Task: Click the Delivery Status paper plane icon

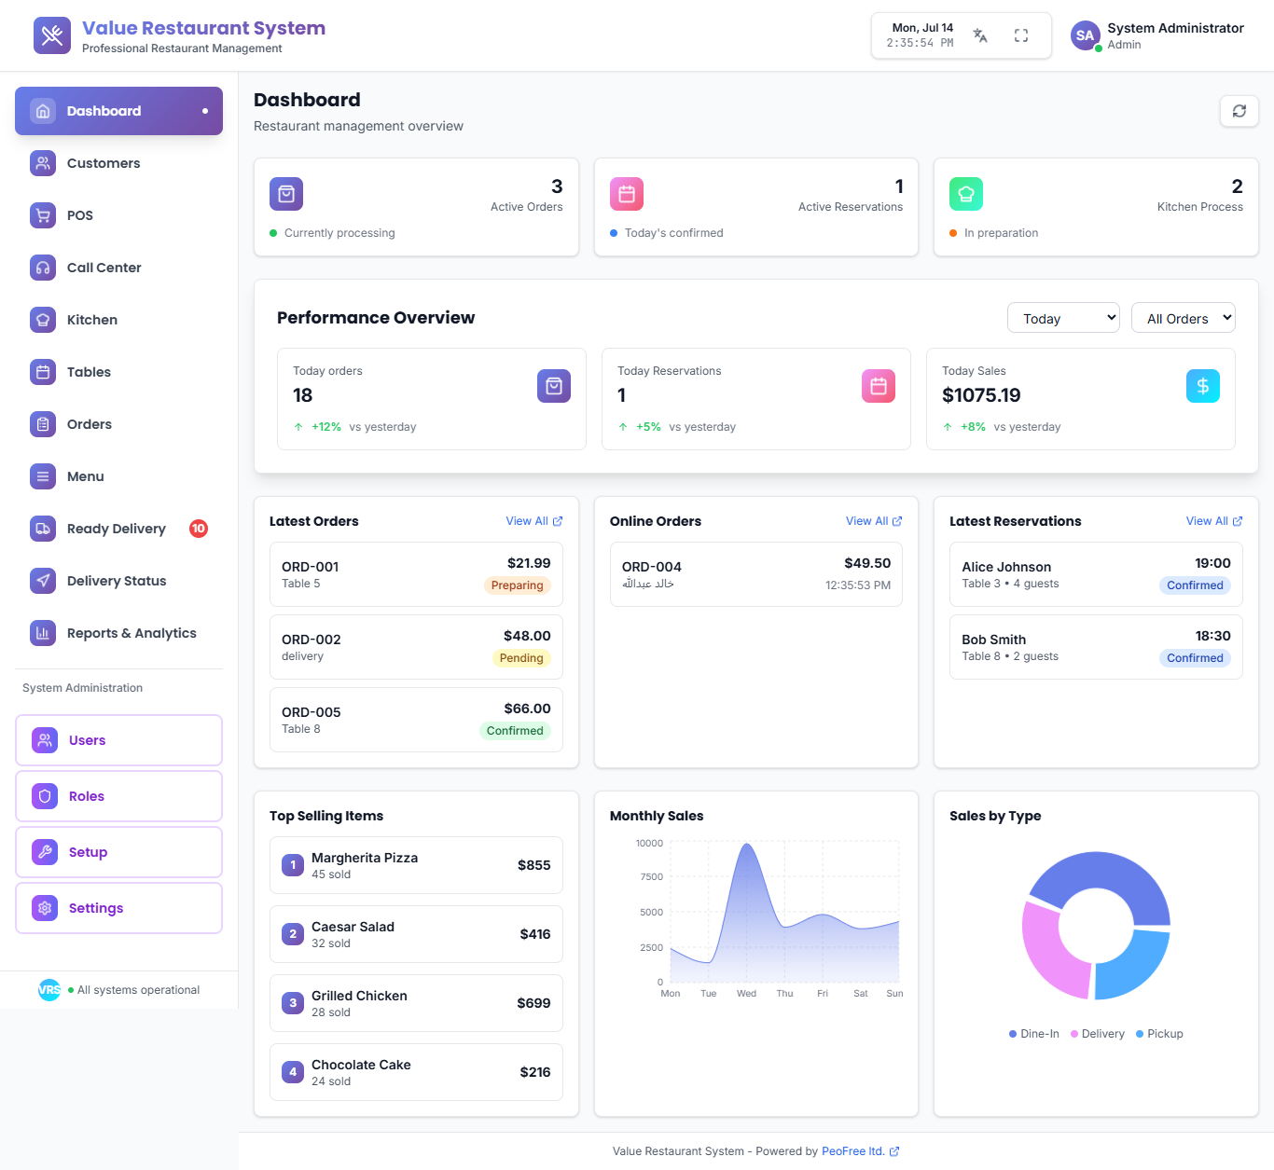Action: [x=43, y=581]
